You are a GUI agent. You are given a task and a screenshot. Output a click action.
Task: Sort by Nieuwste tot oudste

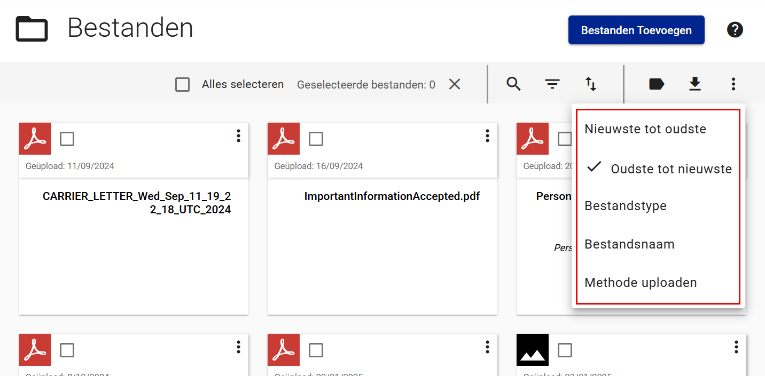(x=645, y=129)
